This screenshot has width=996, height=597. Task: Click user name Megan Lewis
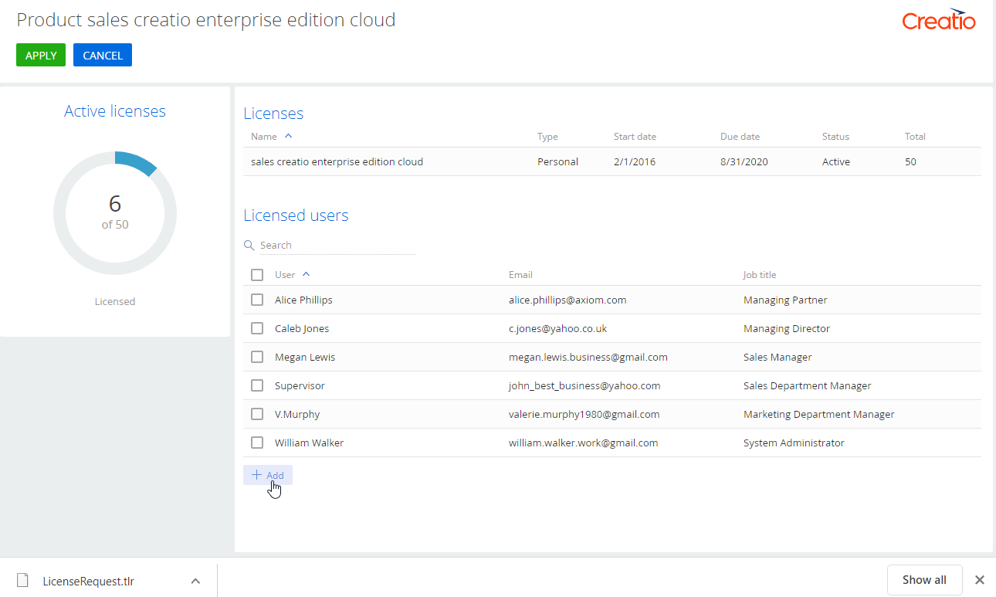[305, 357]
